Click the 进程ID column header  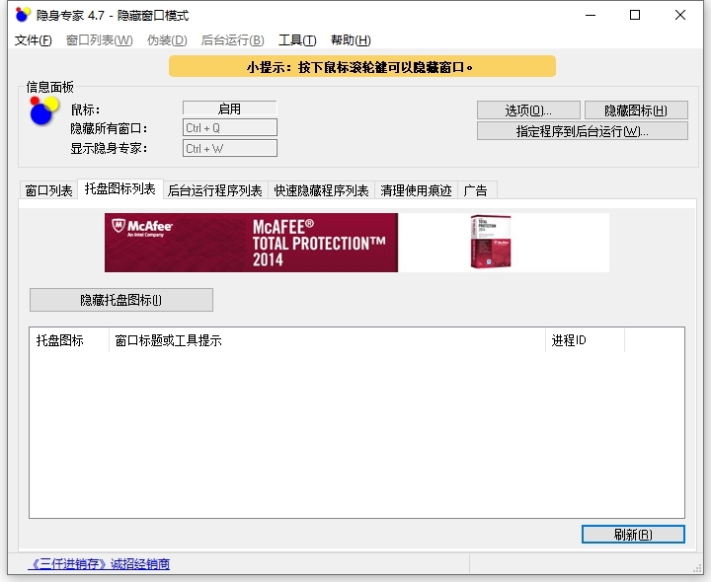(x=585, y=340)
